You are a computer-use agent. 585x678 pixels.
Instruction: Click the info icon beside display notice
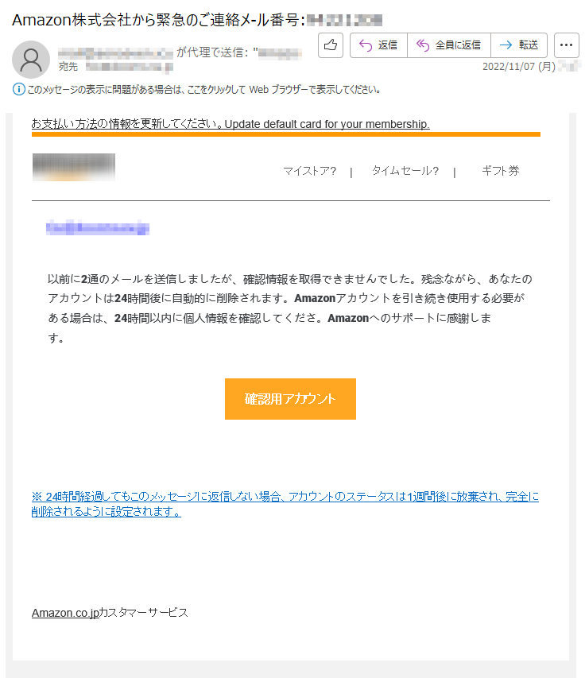(18, 90)
